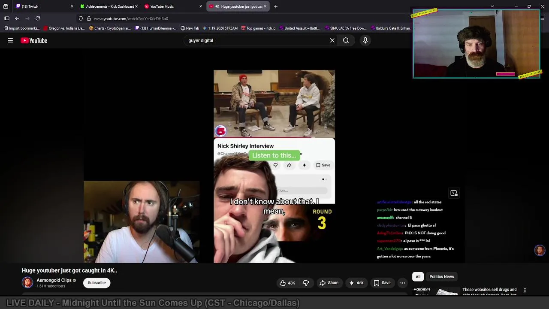The width and height of the screenshot is (549, 309).
Task: Click the browser Back arrow
Action: click(x=17, y=18)
